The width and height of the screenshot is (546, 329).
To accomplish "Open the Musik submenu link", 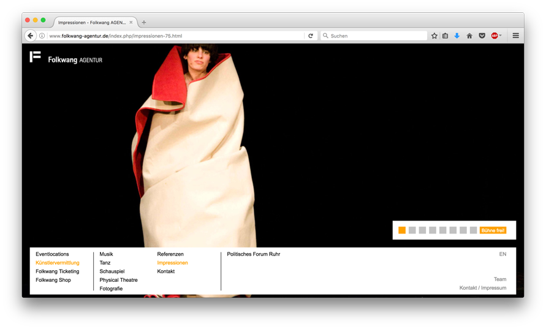I will click(106, 254).
